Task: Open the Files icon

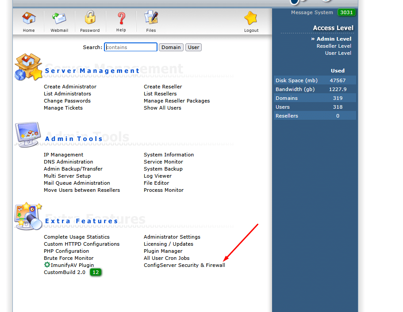Action: click(x=151, y=18)
